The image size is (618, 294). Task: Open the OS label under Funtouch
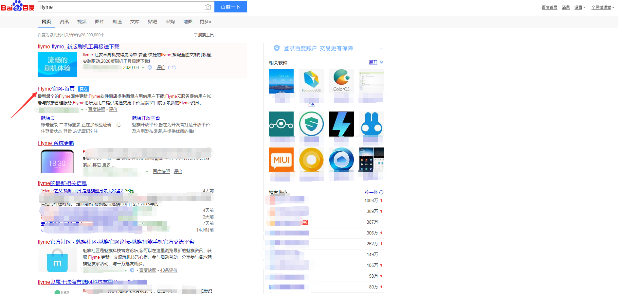pos(311,105)
